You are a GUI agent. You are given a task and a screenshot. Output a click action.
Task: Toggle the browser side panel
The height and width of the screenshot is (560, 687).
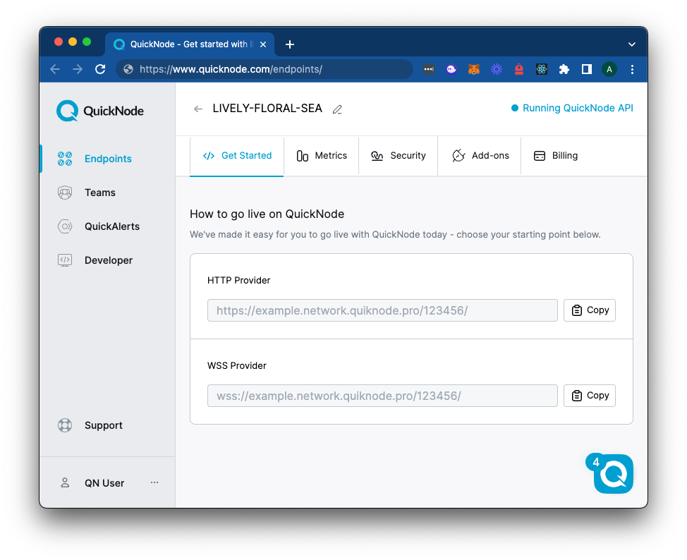click(586, 69)
